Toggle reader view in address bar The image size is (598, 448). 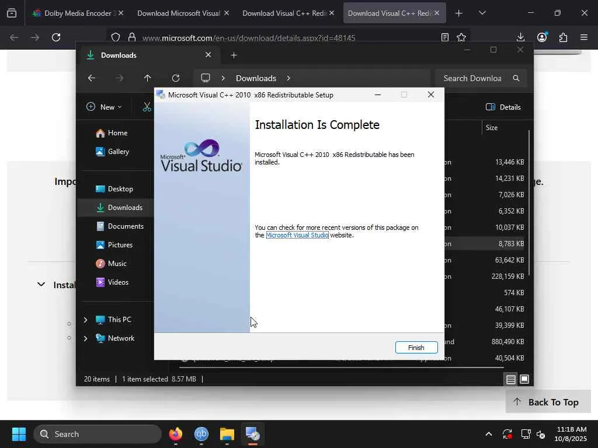tap(444, 37)
